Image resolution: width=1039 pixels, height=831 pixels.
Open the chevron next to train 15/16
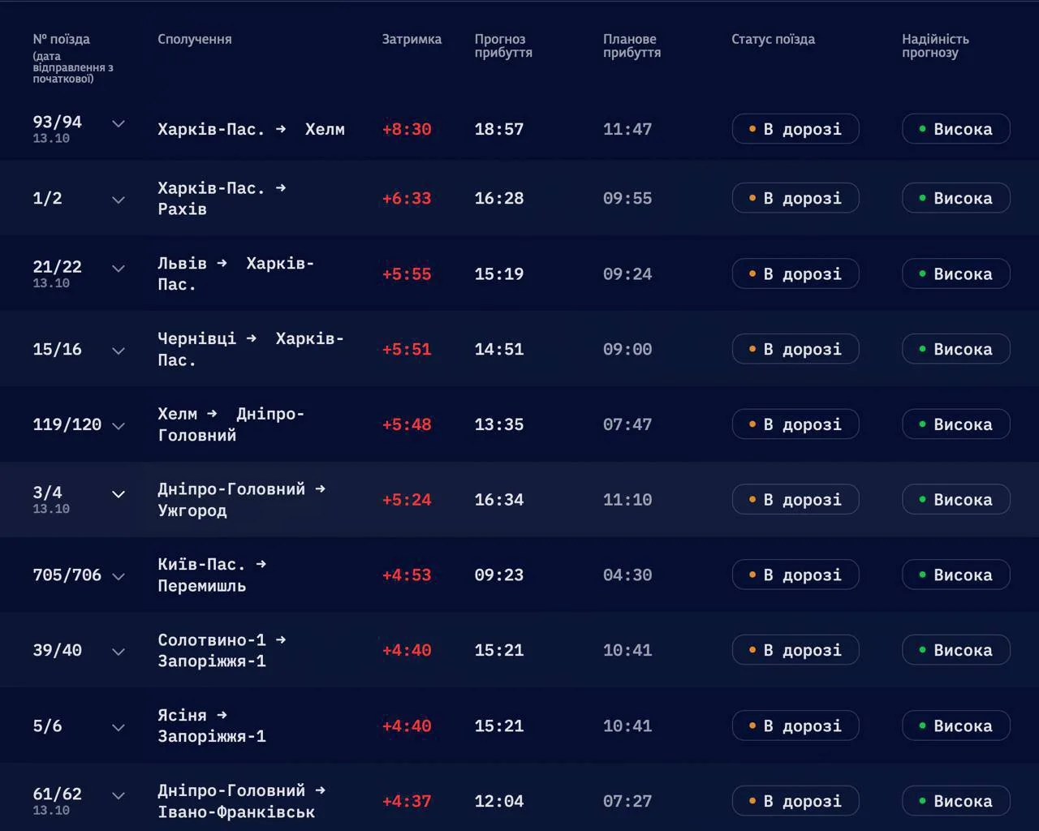(x=119, y=351)
